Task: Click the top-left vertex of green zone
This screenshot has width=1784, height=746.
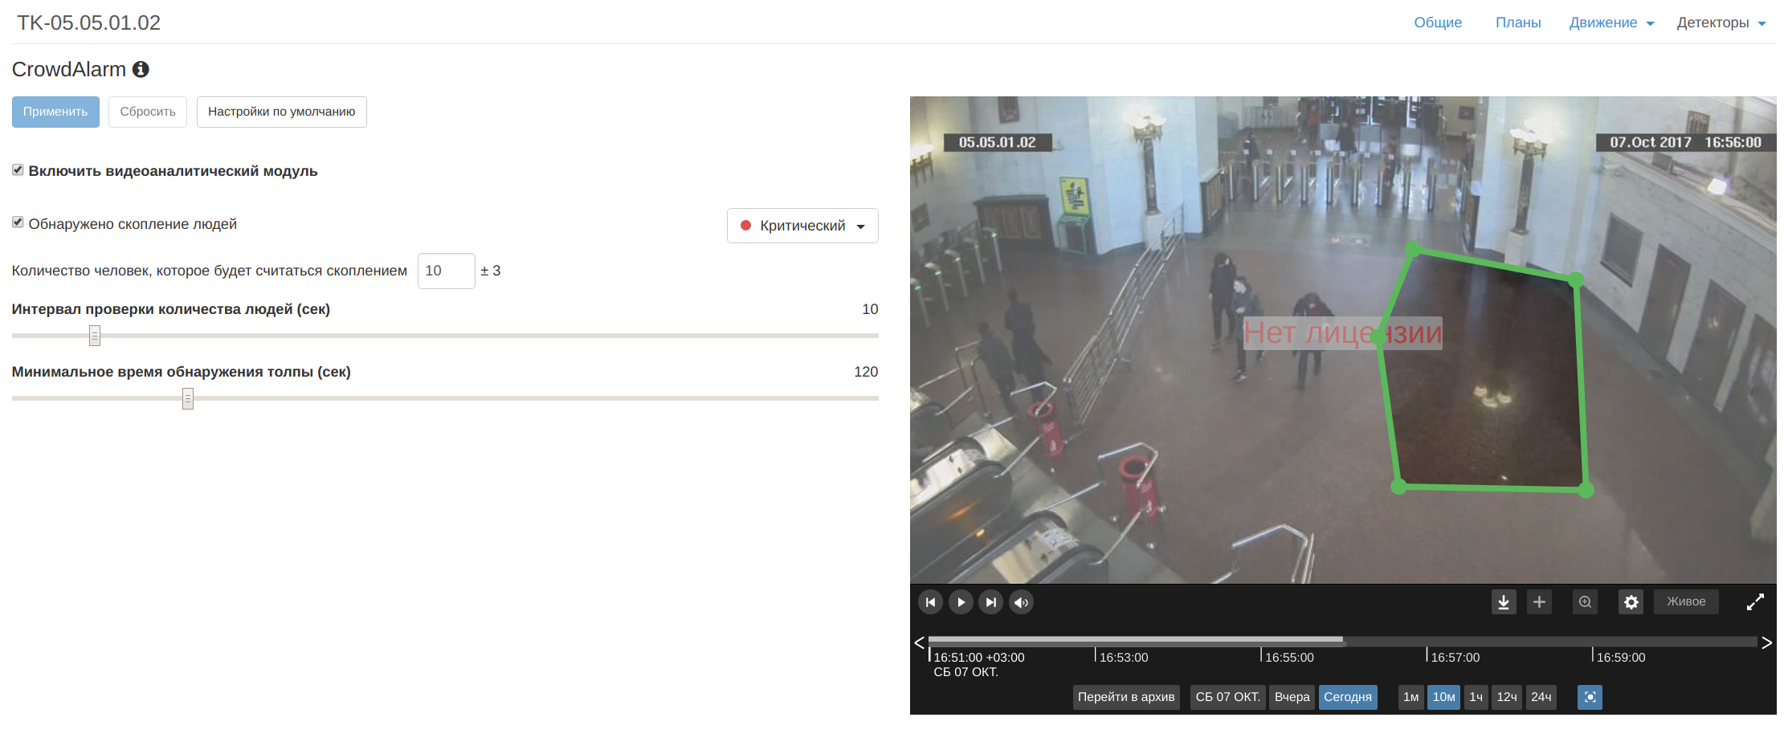Action: pyautogui.click(x=1414, y=250)
